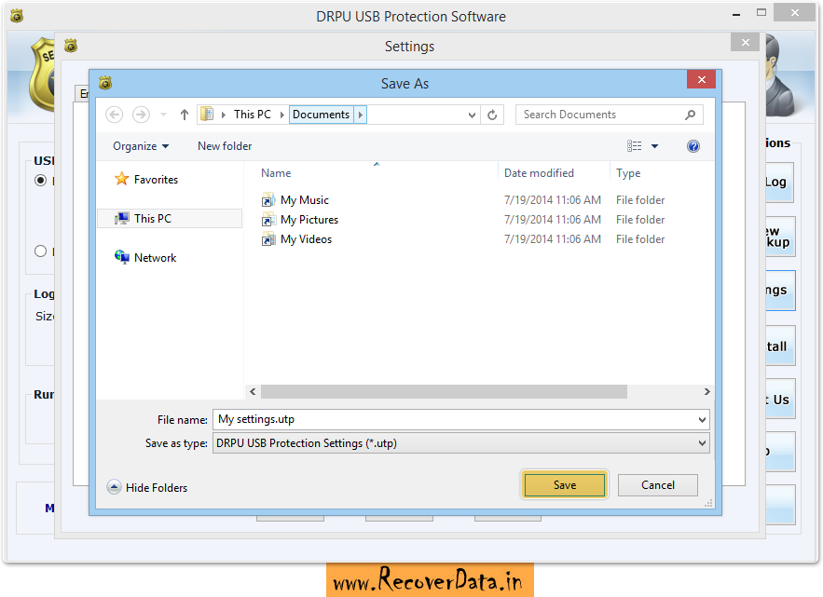
Task: Open more view options dropdown
Action: pos(654,146)
